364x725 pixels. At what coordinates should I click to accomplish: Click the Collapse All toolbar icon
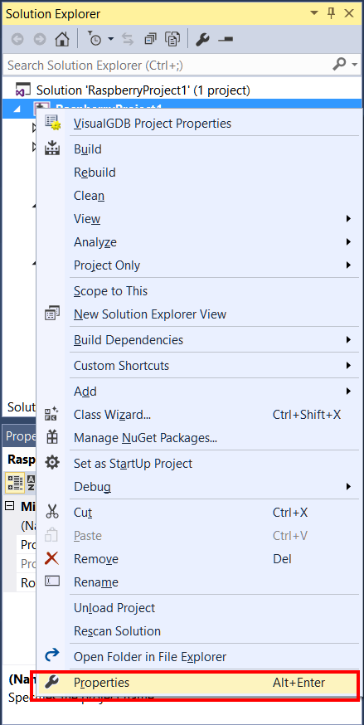coord(150,40)
